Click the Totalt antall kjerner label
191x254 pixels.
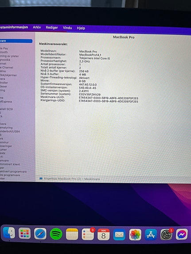point(54,68)
